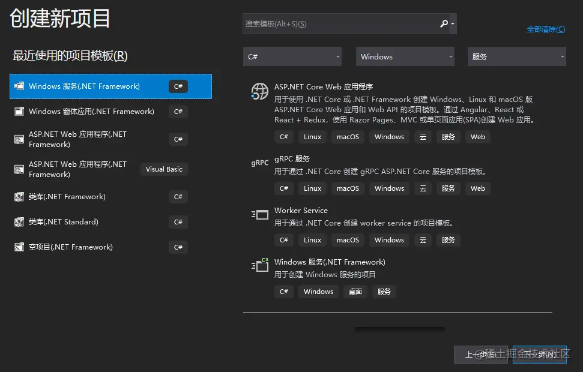583x372 pixels.
Task: Click ASP.NET Core Web description text
Action: point(405,110)
